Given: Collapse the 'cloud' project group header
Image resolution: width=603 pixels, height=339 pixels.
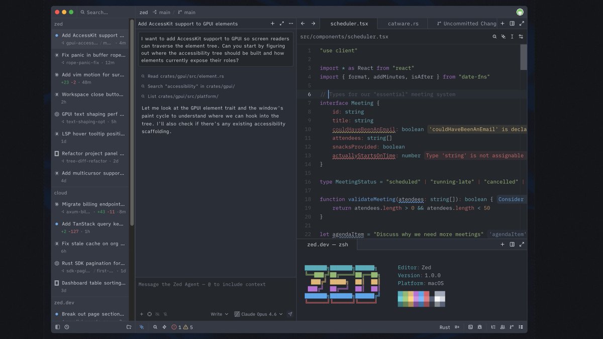Looking at the screenshot, I should click(x=90, y=193).
